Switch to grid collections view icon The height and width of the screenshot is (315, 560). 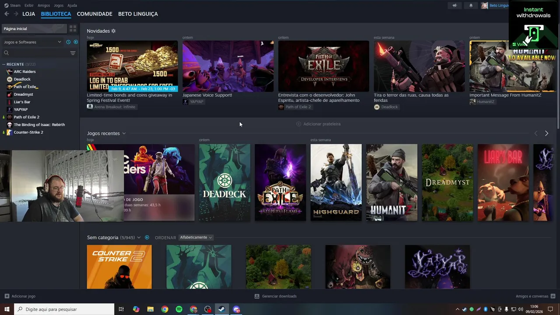tap(73, 28)
